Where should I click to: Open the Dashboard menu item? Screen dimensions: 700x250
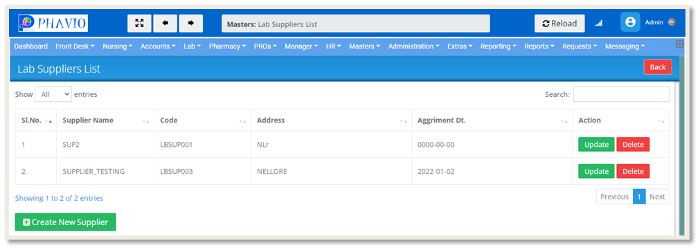30,46
